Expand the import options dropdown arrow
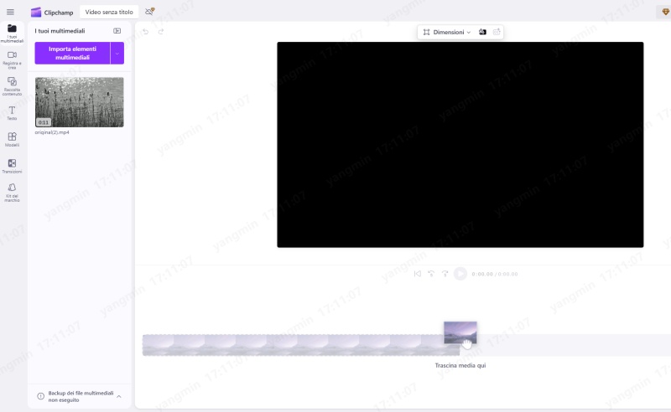 tap(117, 53)
